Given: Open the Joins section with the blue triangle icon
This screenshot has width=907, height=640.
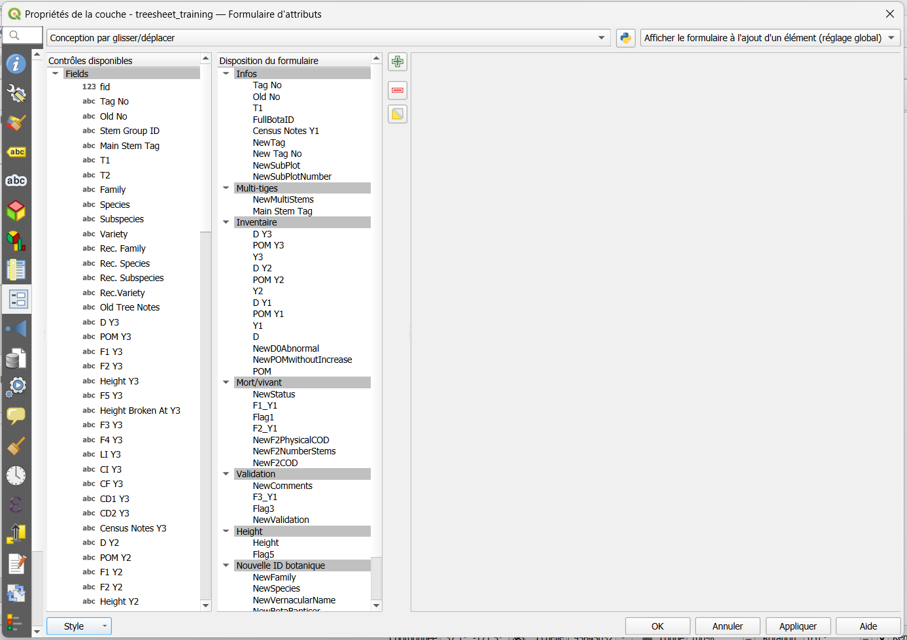Looking at the screenshot, I should 16,328.
